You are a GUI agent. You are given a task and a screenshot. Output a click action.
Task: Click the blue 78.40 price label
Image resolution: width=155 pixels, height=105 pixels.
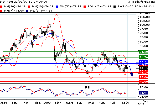pos(143,64)
